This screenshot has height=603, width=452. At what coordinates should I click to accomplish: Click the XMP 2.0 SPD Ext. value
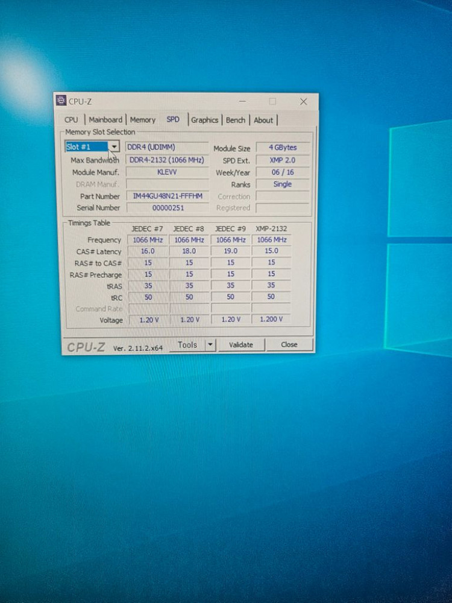(x=283, y=160)
